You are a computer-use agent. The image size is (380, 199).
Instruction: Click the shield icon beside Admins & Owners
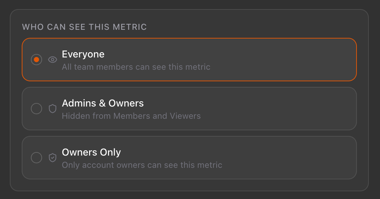53,109
